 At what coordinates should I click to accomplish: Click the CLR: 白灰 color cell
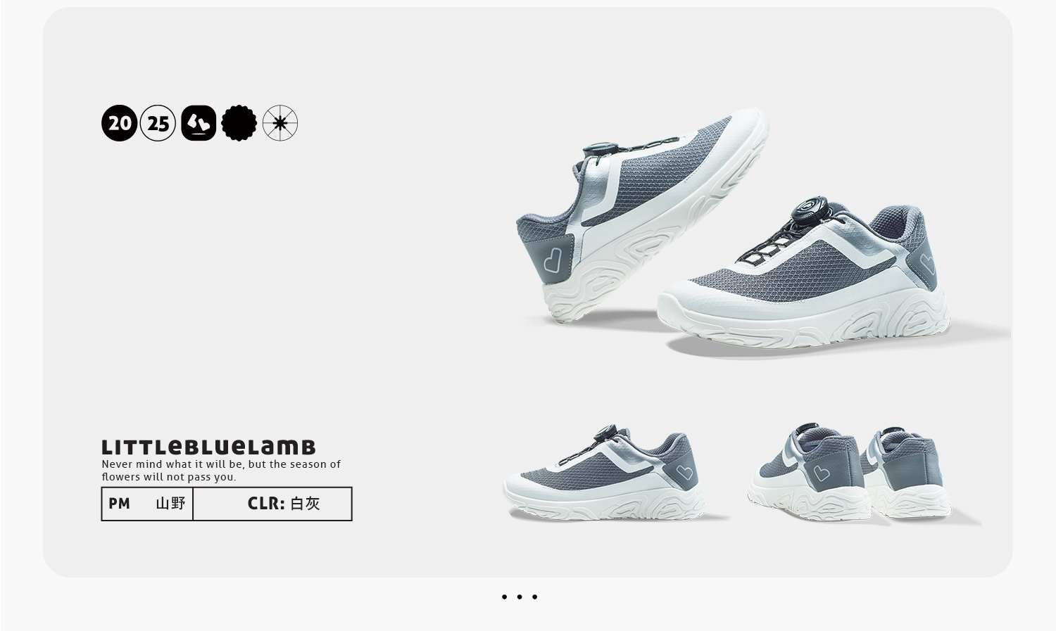click(x=272, y=504)
